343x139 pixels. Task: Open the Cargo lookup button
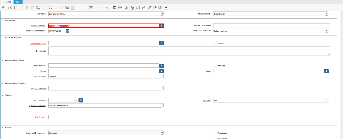click(x=326, y=71)
